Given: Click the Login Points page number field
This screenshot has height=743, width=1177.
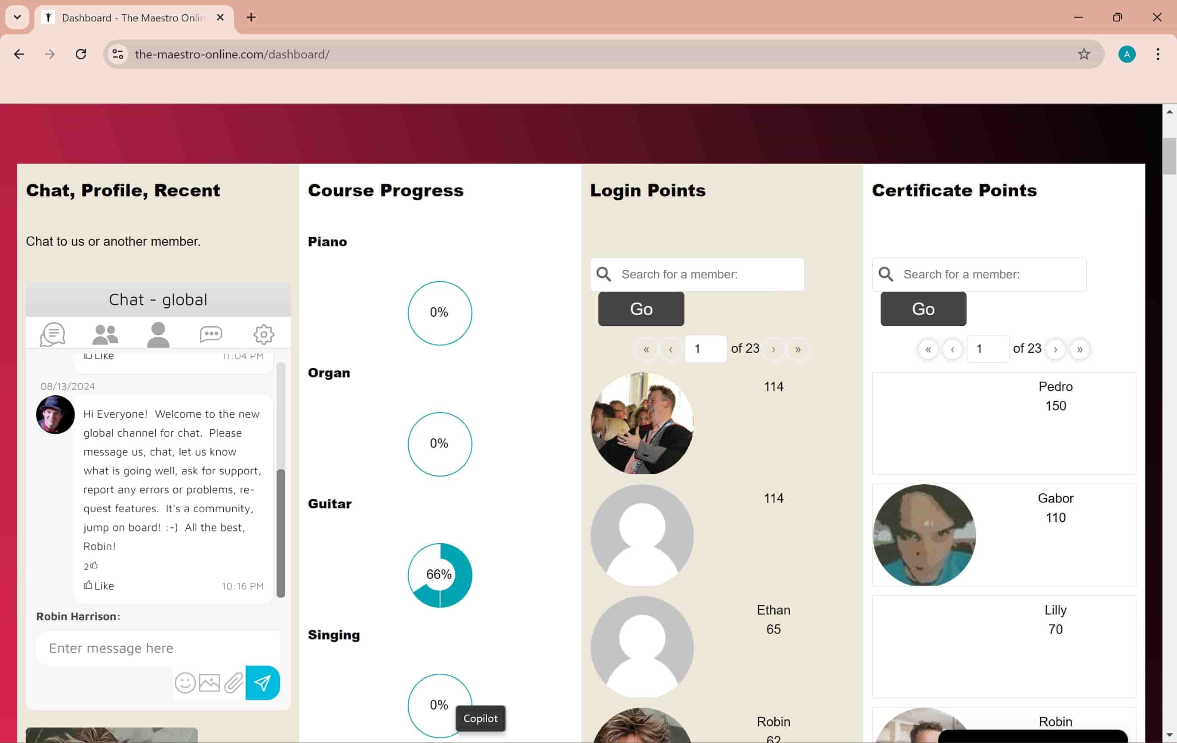Looking at the screenshot, I should 706,349.
